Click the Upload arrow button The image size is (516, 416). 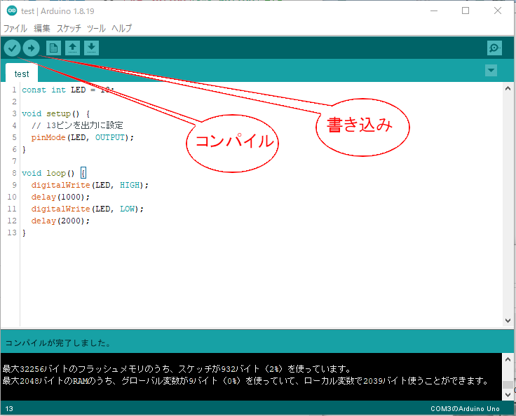click(31, 48)
